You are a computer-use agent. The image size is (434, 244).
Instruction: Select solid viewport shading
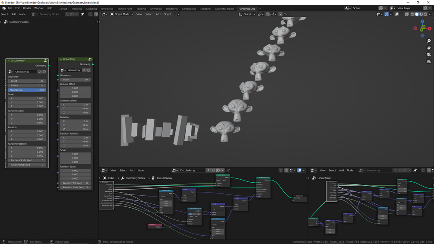coord(417,14)
